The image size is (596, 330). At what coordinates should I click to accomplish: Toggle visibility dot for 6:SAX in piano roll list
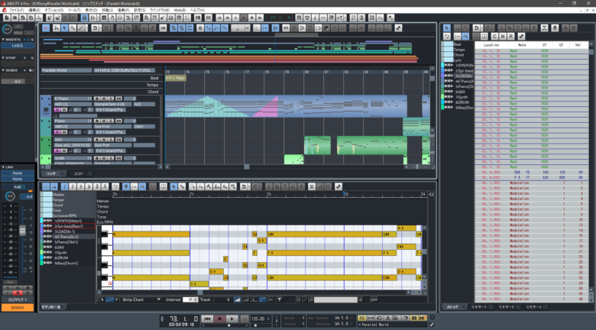44,247
